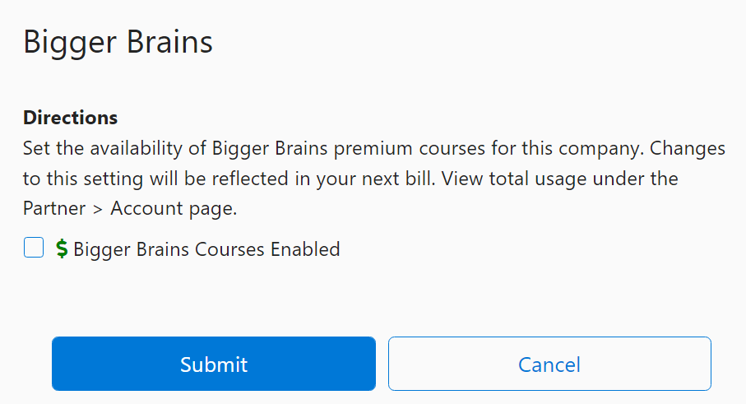Click the 'Partner > Account page' text
The image size is (746, 404).
point(130,208)
